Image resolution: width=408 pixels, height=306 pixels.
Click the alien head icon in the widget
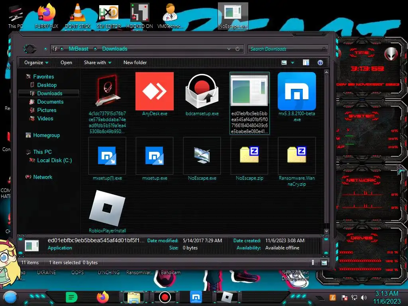[x=391, y=54]
